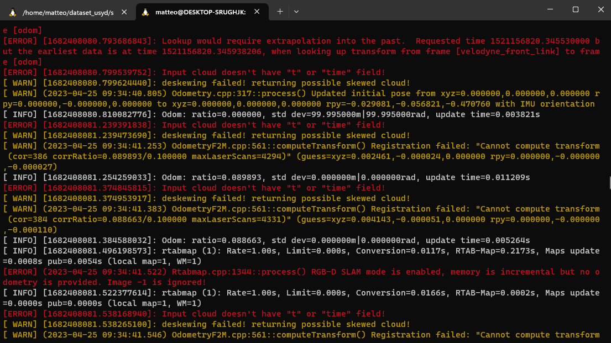The width and height of the screenshot is (611, 343).
Task: Open a new terminal tab with plus
Action: tap(280, 12)
